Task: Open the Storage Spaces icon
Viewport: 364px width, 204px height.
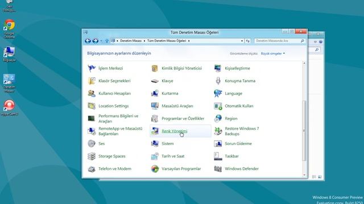Action: coord(92,156)
